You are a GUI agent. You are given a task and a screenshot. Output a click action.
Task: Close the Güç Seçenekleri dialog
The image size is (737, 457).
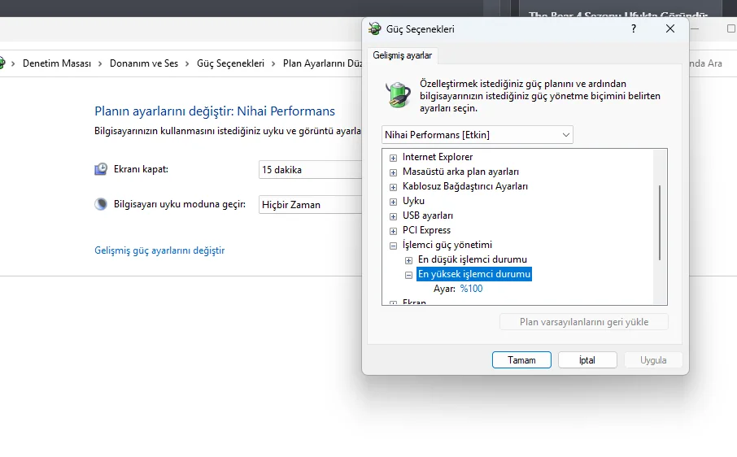tap(670, 28)
